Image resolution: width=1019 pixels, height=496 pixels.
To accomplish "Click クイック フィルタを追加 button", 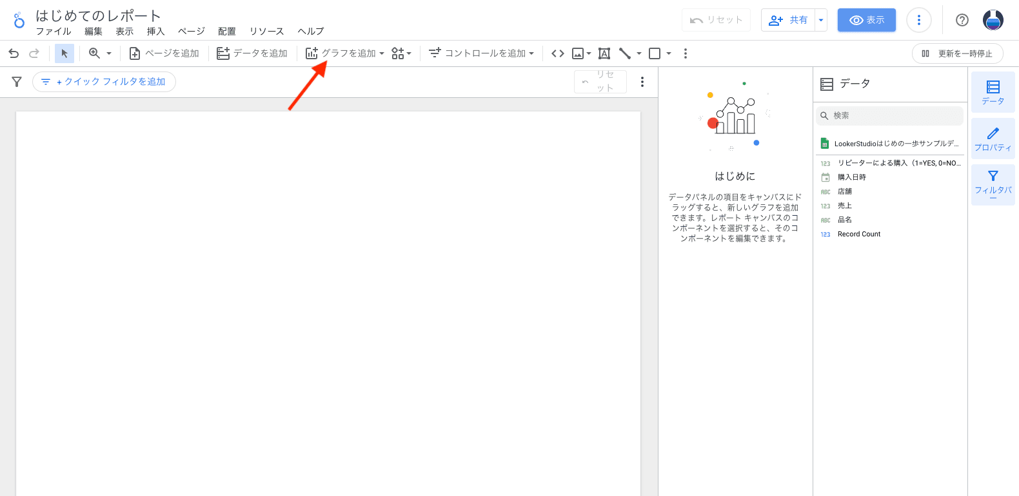I will (x=104, y=82).
